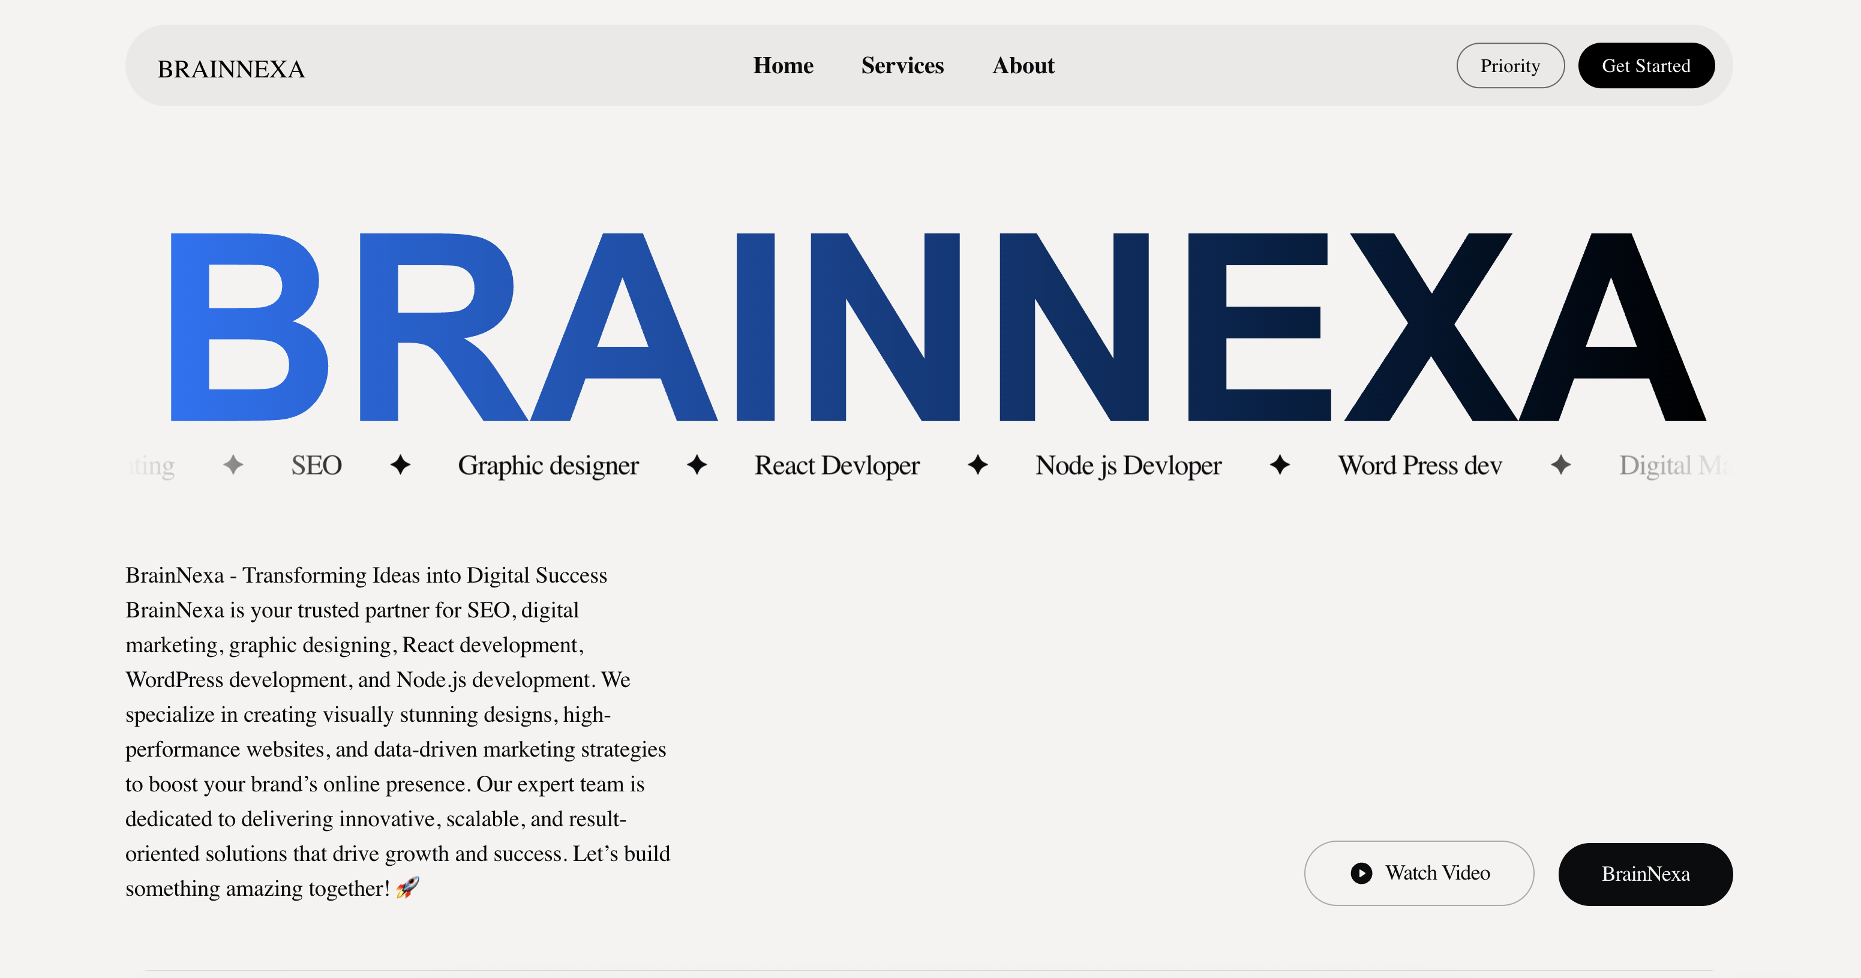Click the large gradient BRAINNEXA heading
Screen dimensions: 1861x978
point(938,327)
